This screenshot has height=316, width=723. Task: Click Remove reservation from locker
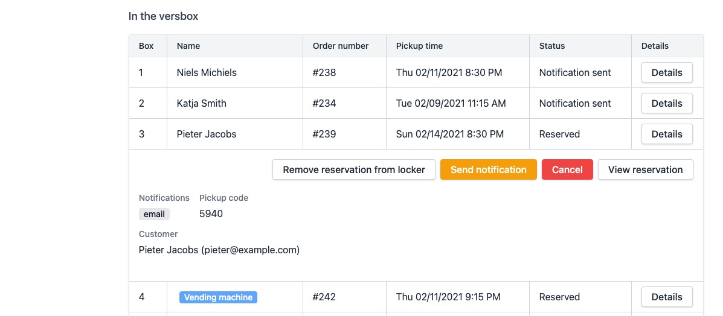tap(354, 169)
